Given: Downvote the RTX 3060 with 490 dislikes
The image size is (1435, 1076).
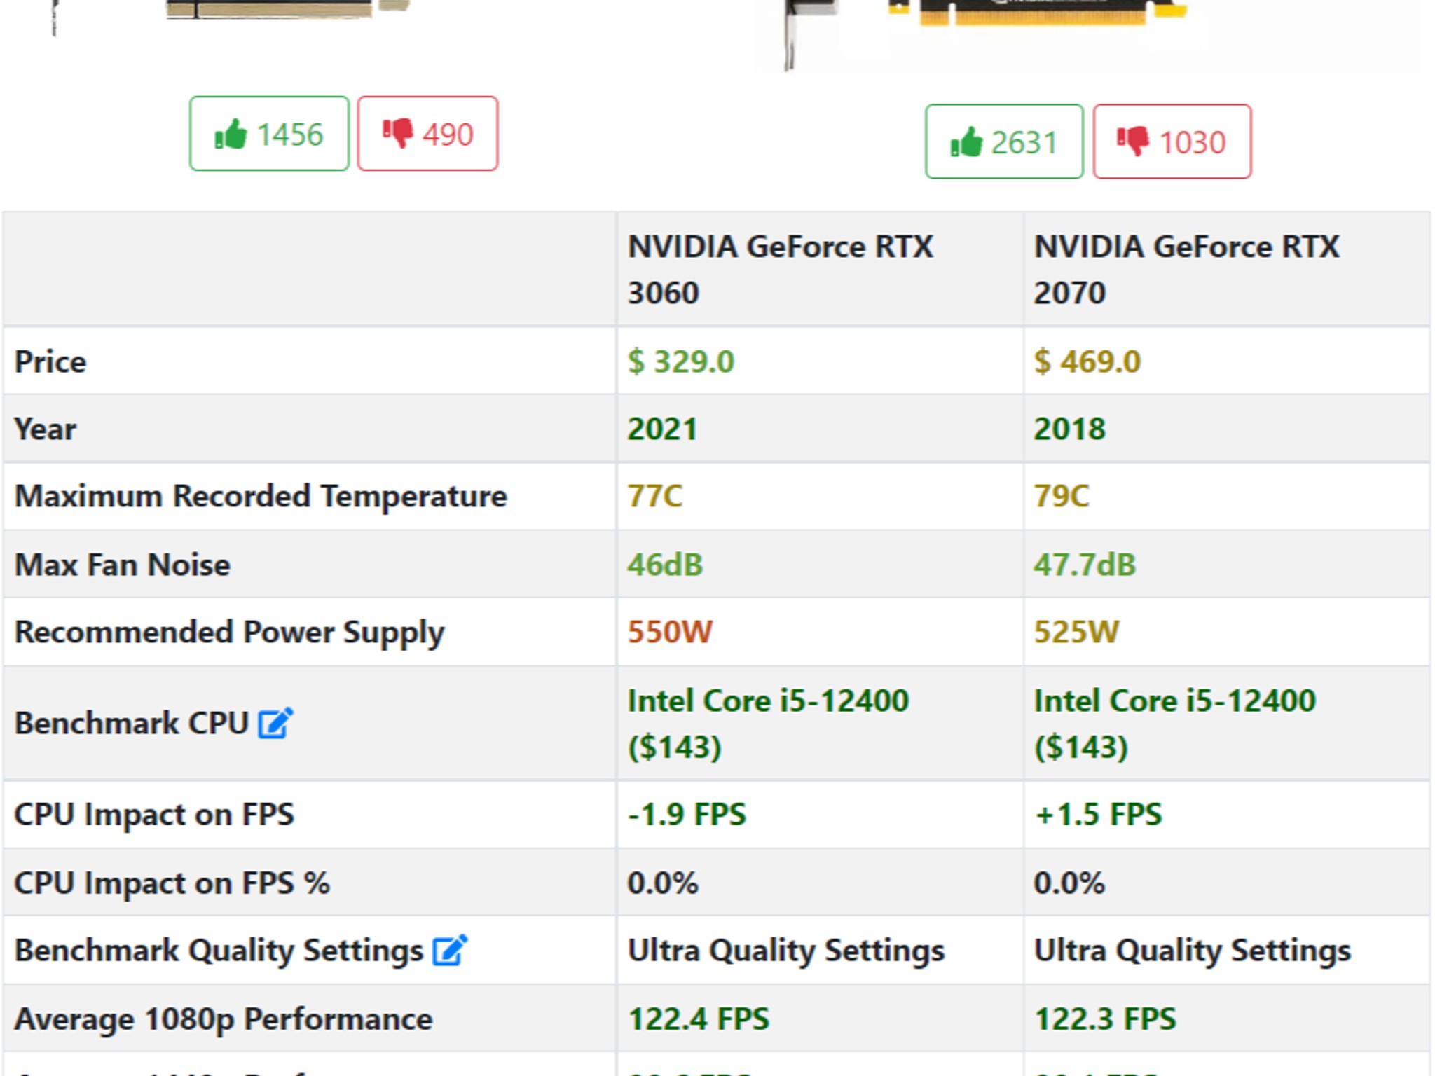Looking at the screenshot, I should [427, 134].
